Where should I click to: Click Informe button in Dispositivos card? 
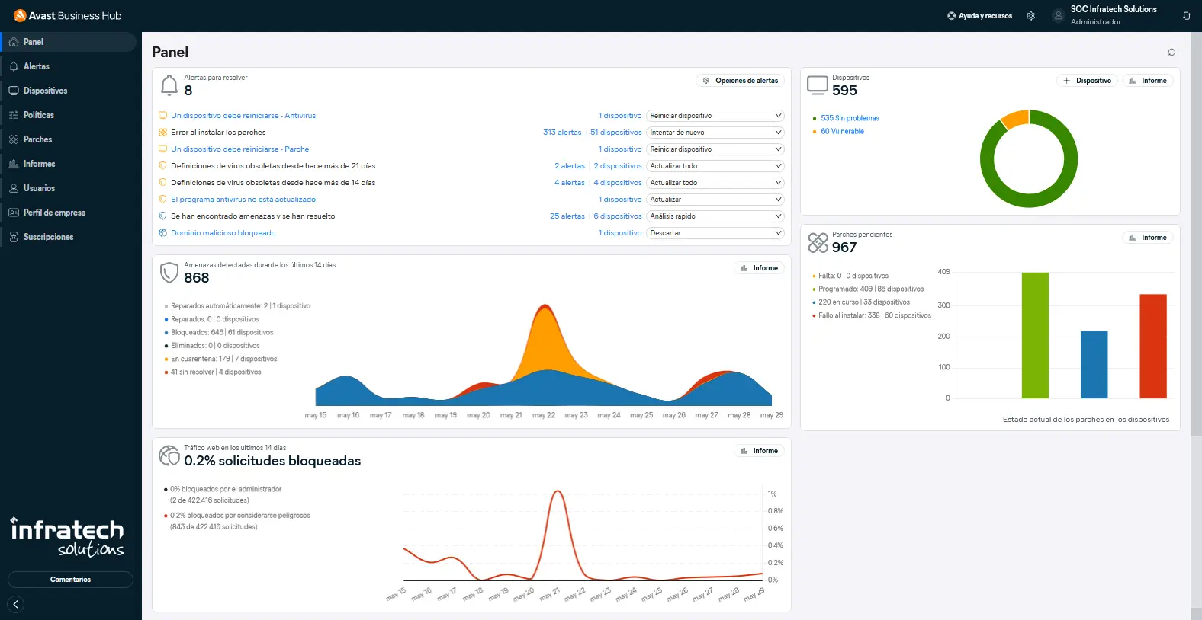(1148, 81)
